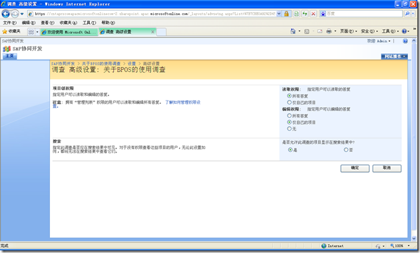Click the browser Back arrow button
This screenshot has height=253, width=420.
[x=5, y=13]
